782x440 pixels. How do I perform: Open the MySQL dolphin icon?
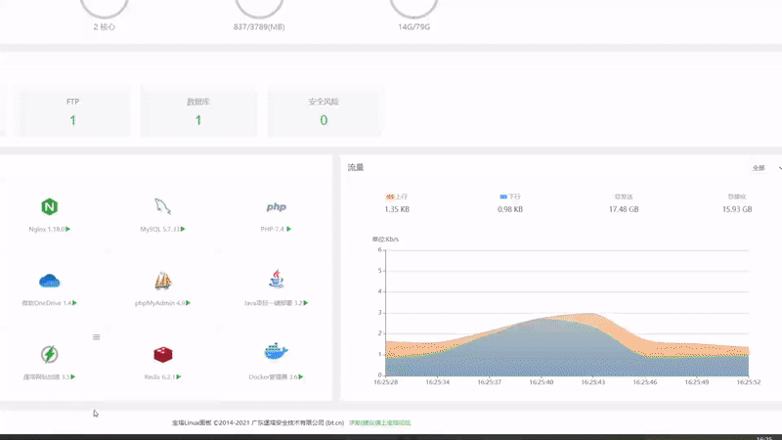(x=162, y=206)
